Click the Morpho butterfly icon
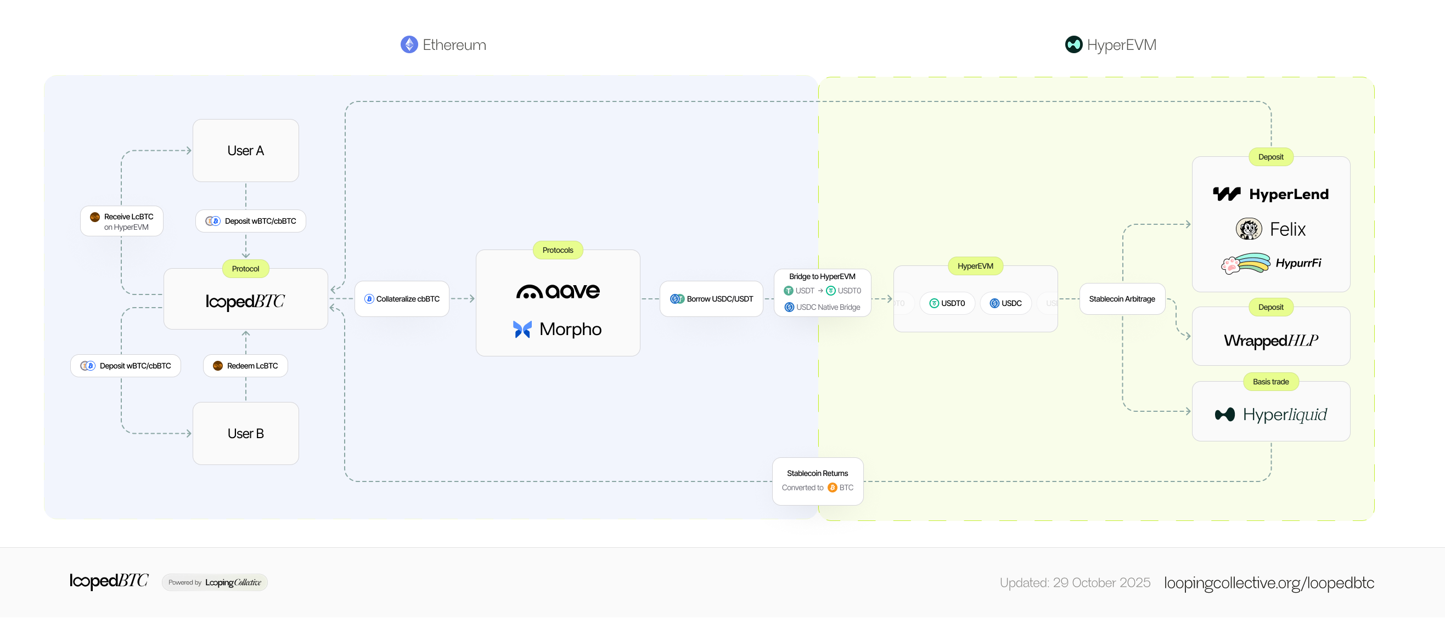This screenshot has width=1445, height=618. tap(522, 330)
